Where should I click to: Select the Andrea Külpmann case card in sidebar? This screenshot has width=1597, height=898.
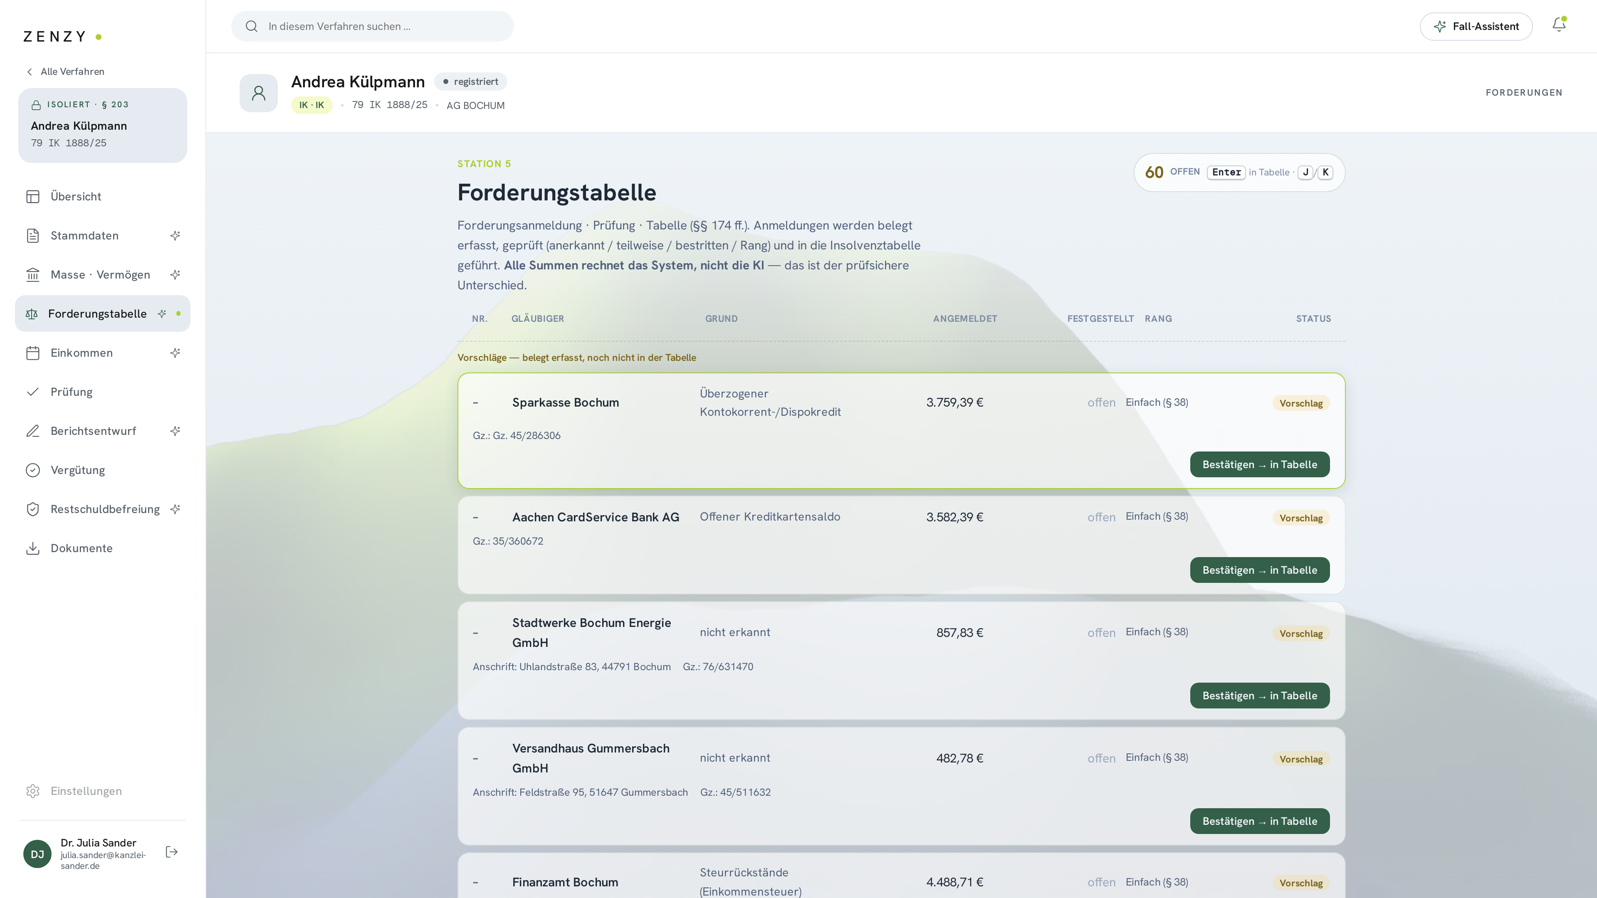[x=102, y=125]
